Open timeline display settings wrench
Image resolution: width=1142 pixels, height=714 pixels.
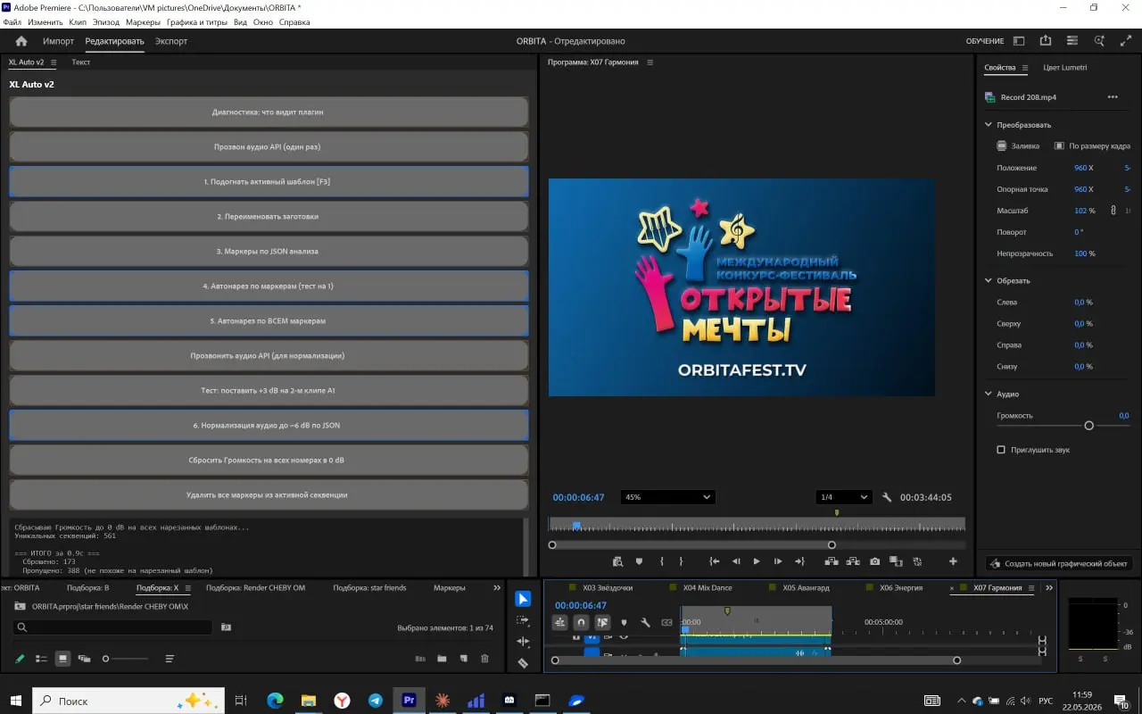click(645, 623)
